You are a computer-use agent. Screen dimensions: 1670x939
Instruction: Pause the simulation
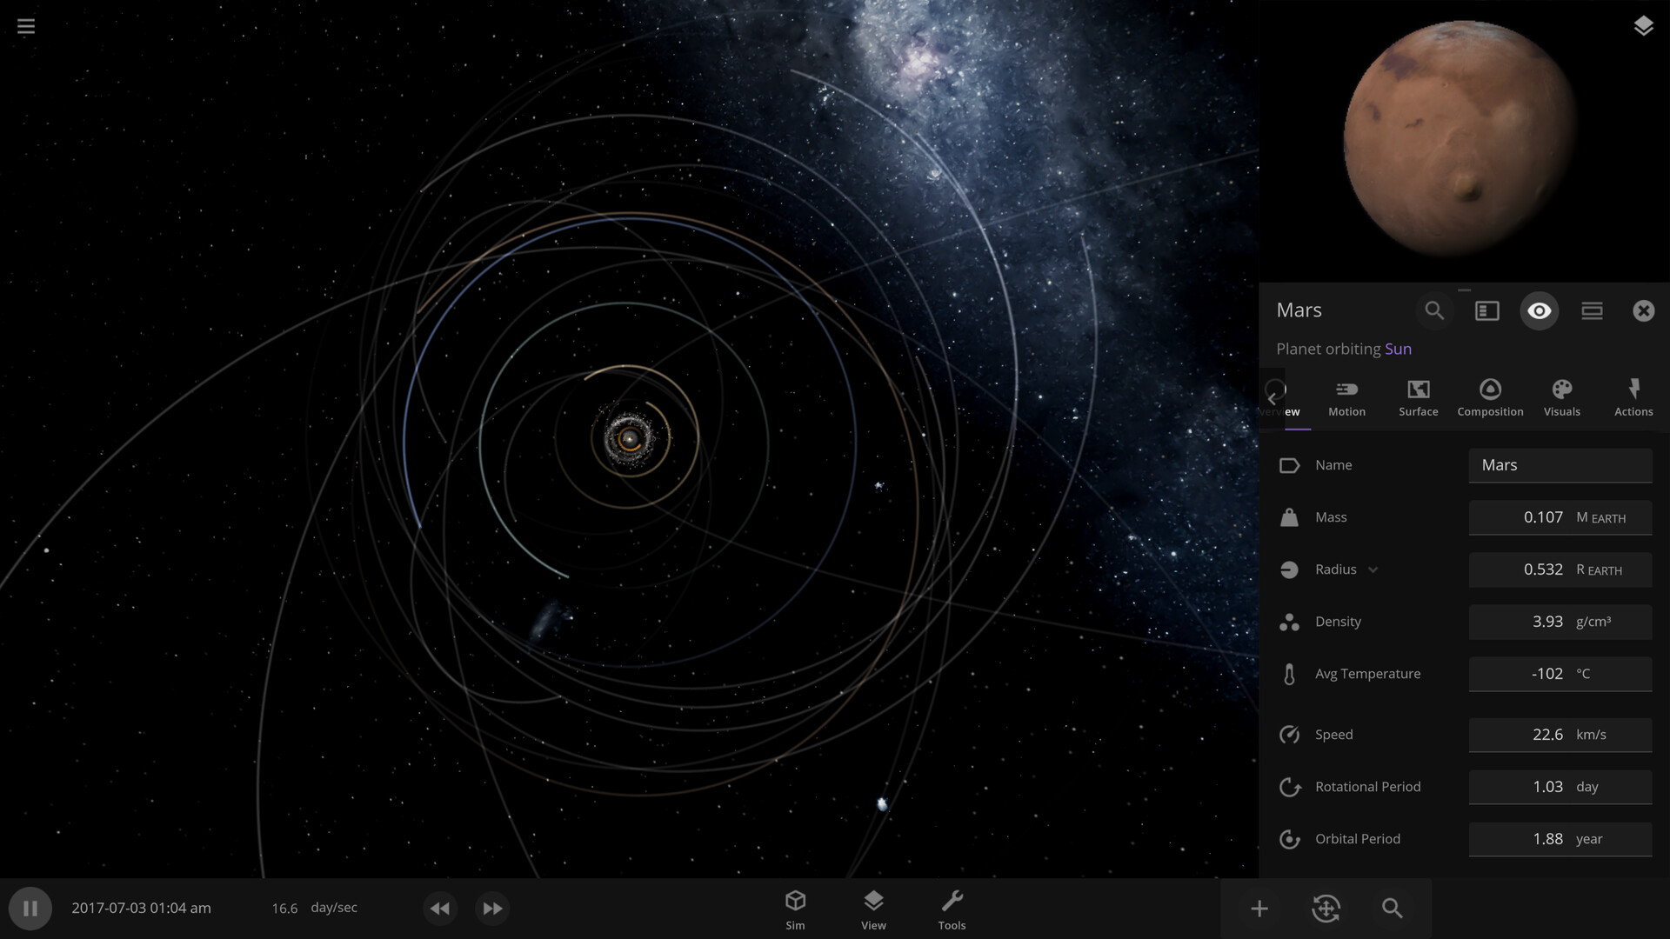(x=30, y=908)
